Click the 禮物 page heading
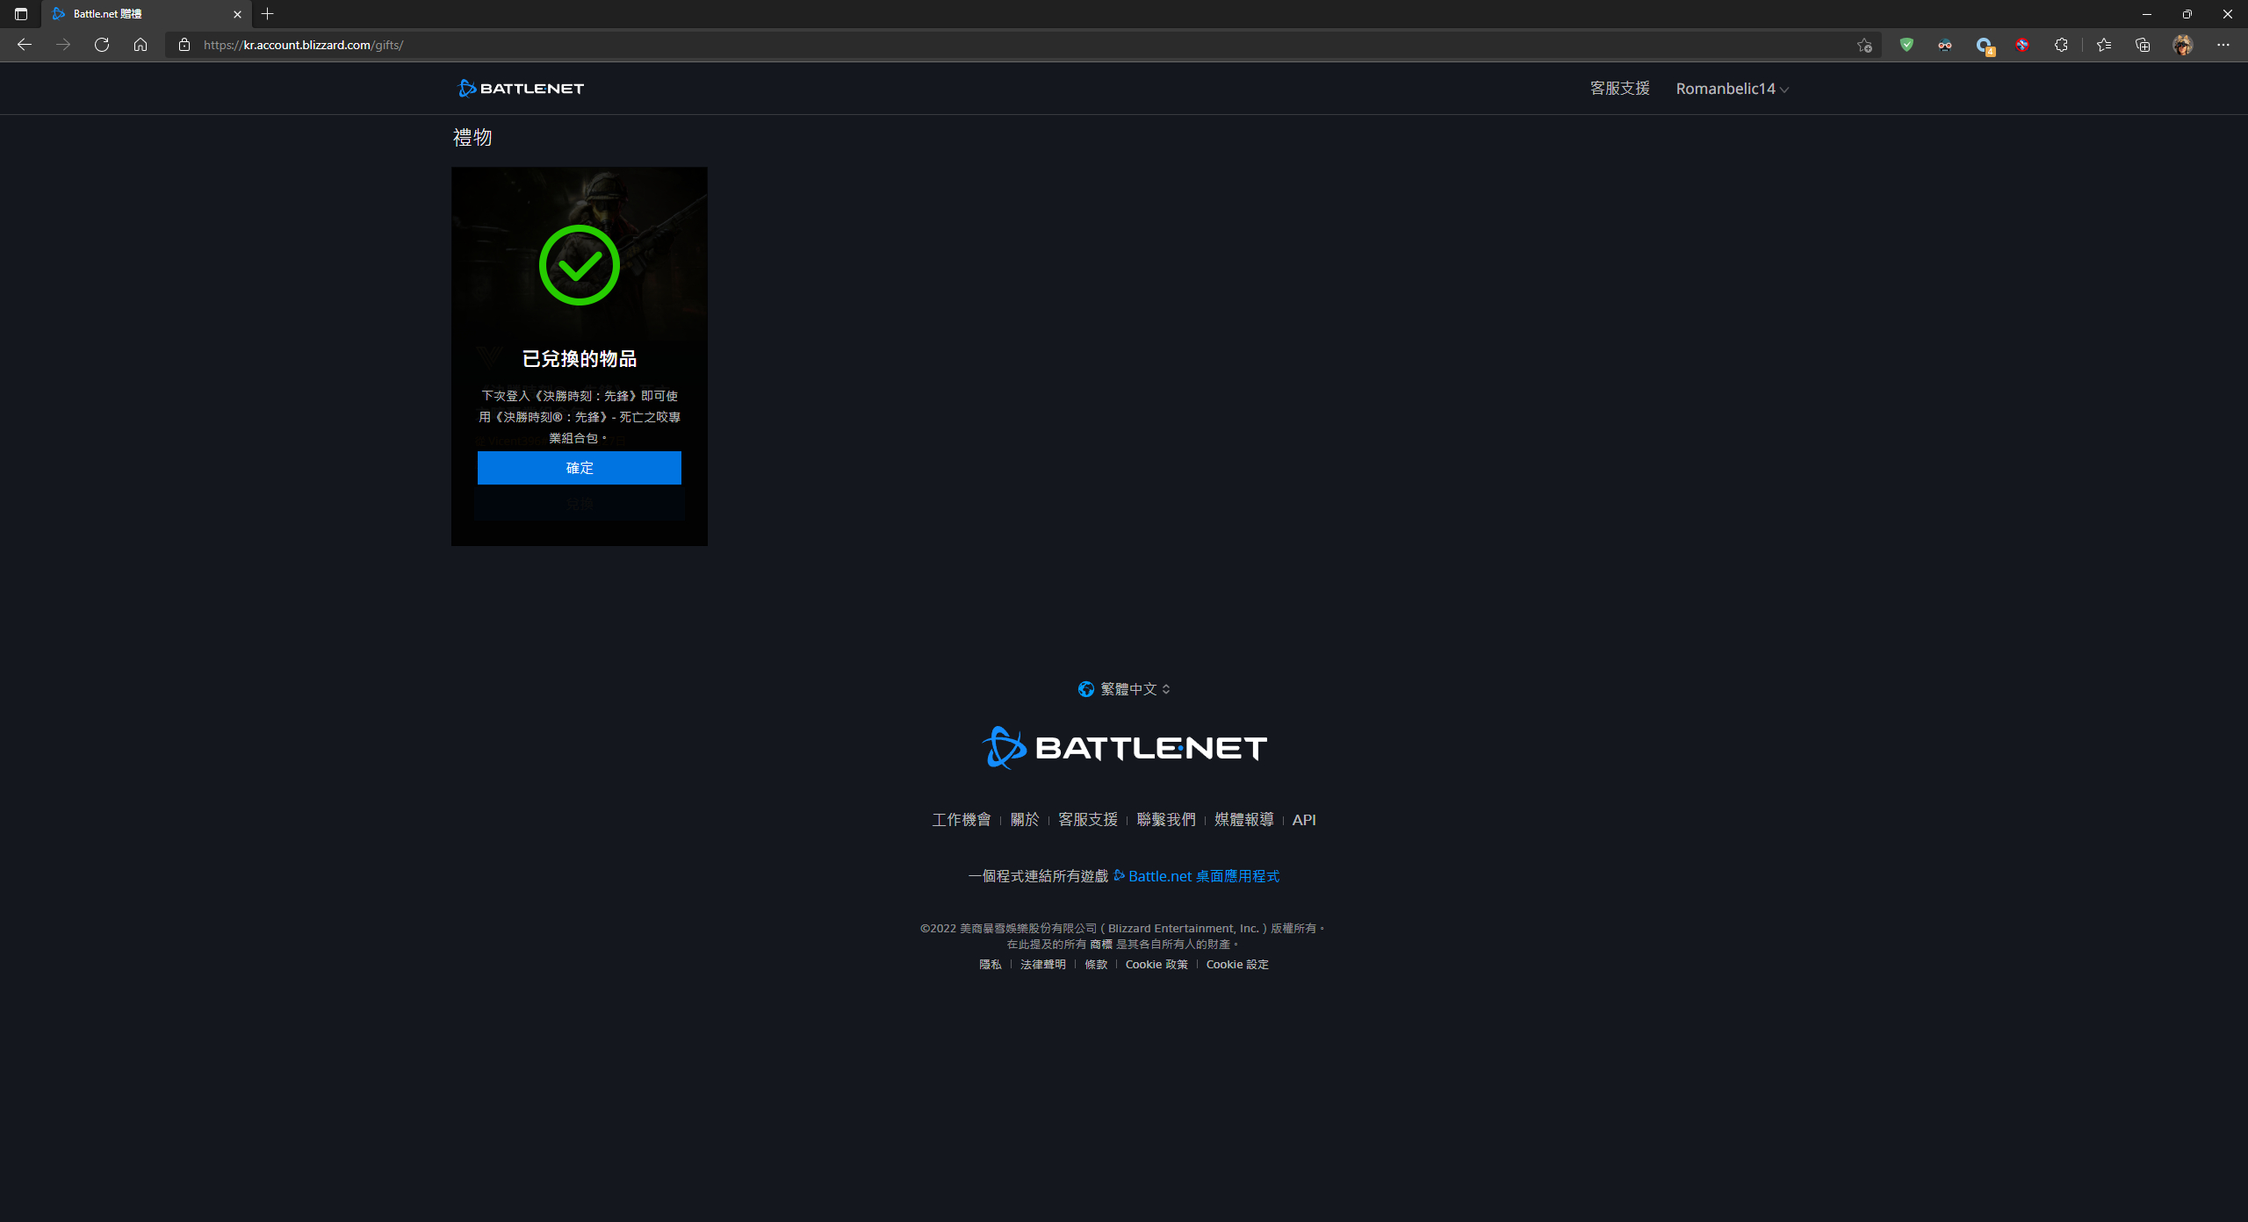The width and height of the screenshot is (2248, 1222). point(472,137)
